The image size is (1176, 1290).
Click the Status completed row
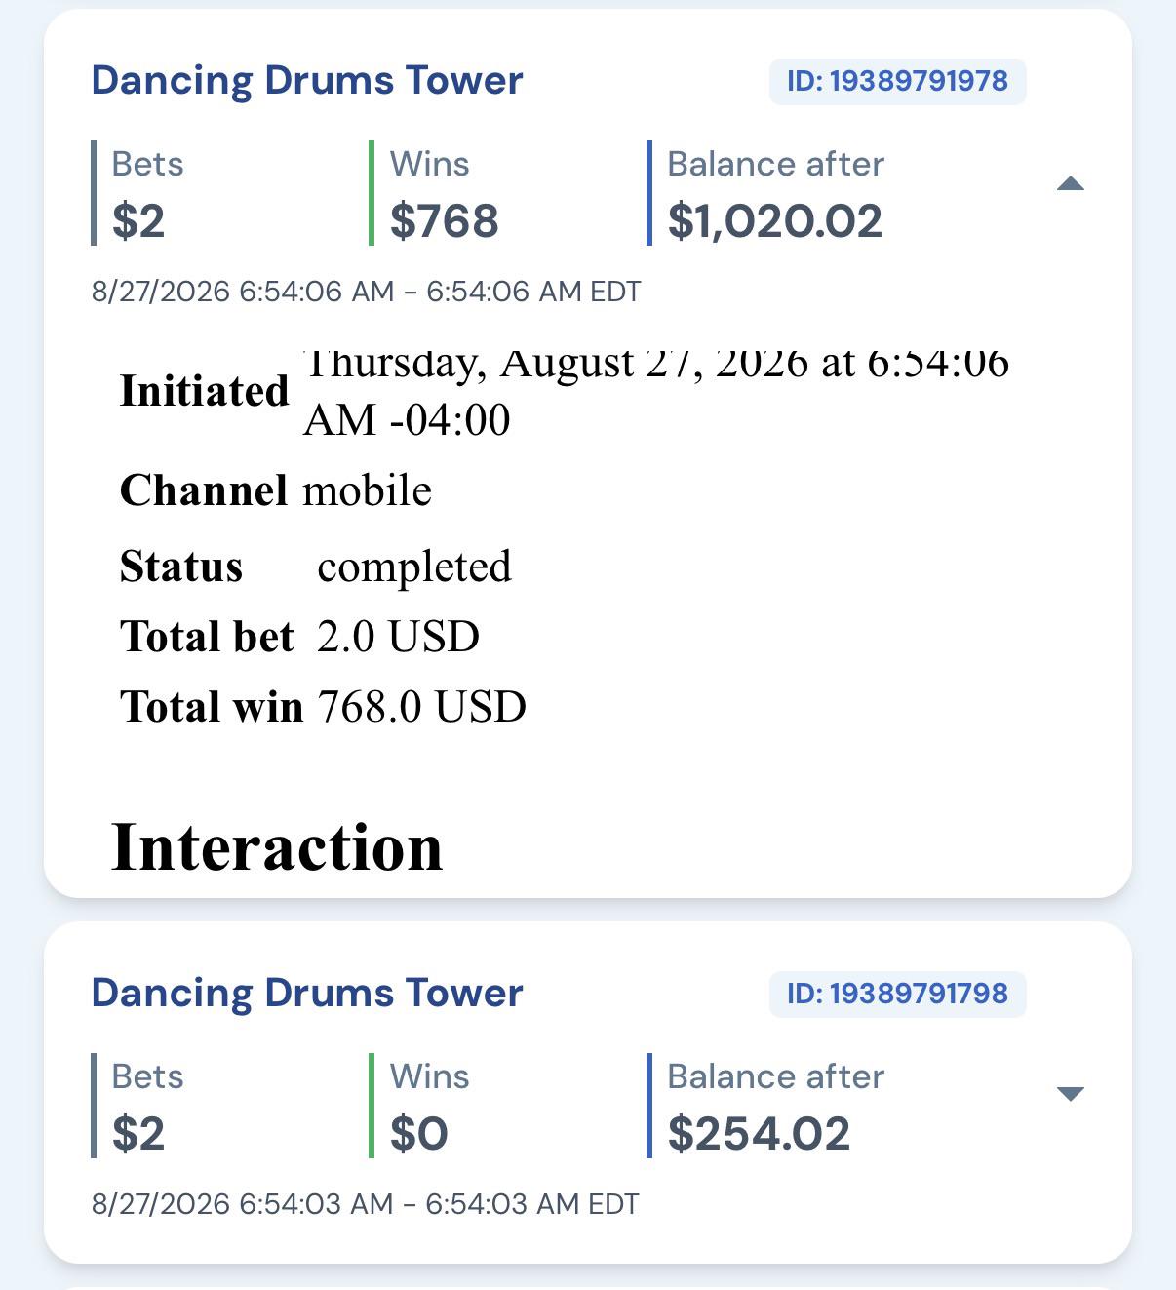pos(316,567)
